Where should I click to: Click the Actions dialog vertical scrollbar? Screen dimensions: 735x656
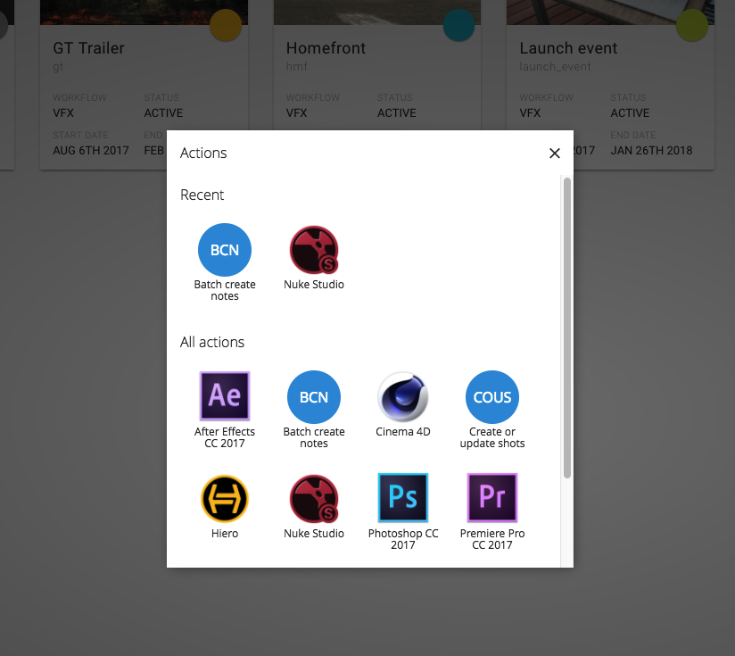tap(567, 328)
